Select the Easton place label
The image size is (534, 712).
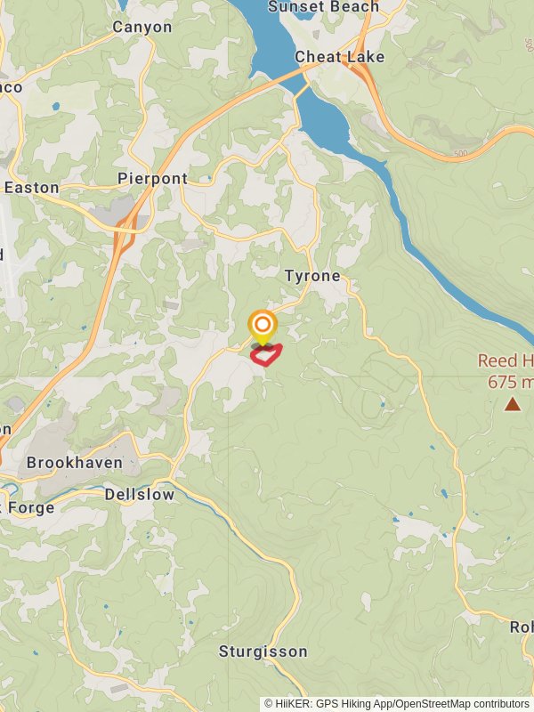pos(32,188)
